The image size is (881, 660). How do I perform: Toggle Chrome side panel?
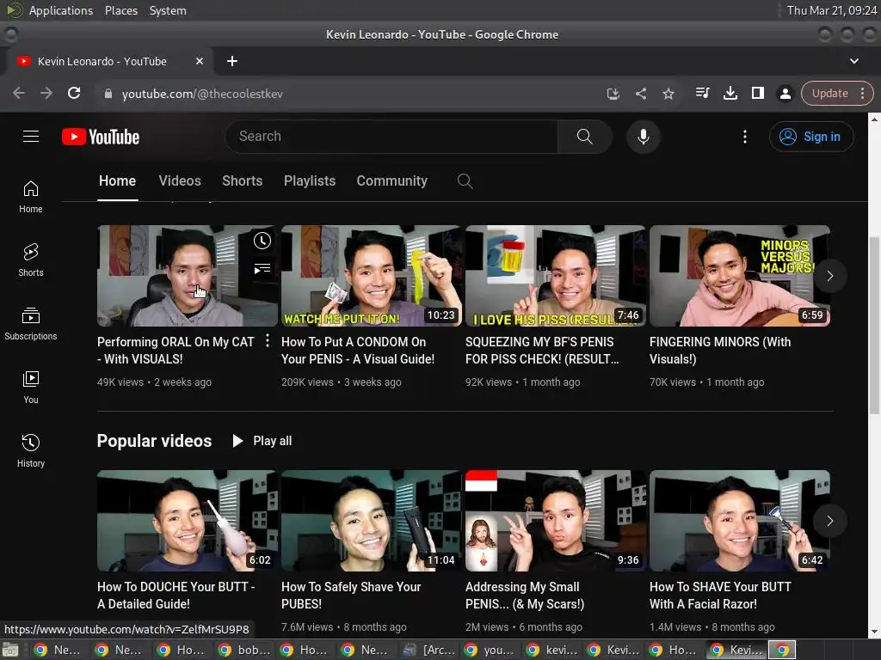[758, 93]
